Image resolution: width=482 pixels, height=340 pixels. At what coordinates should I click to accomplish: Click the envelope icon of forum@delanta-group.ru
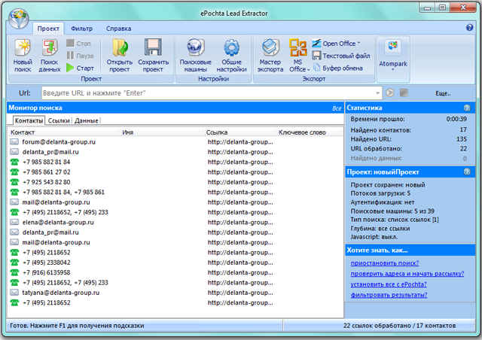[x=14, y=141]
